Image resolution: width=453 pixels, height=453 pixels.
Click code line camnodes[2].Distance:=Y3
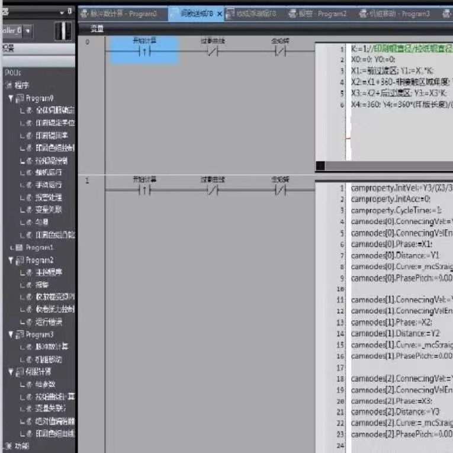[x=395, y=412]
